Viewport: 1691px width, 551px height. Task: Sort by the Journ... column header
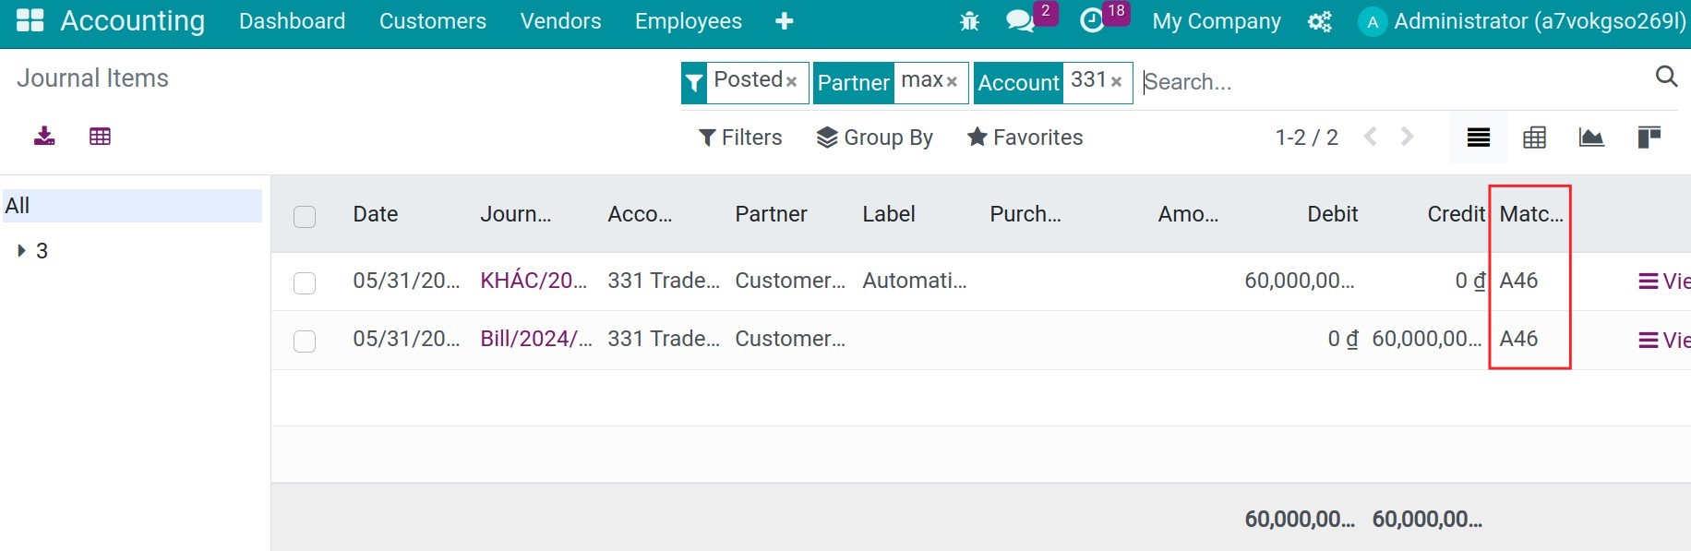(x=515, y=214)
